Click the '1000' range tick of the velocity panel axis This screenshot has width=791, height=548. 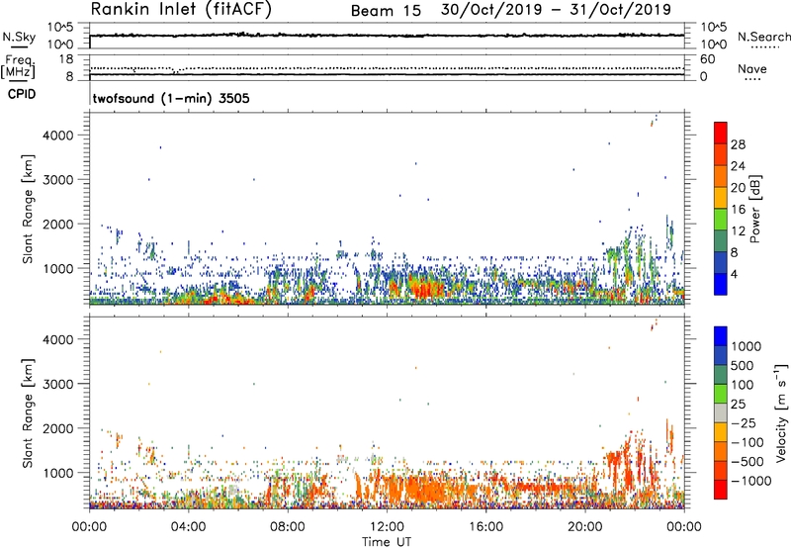click(58, 473)
